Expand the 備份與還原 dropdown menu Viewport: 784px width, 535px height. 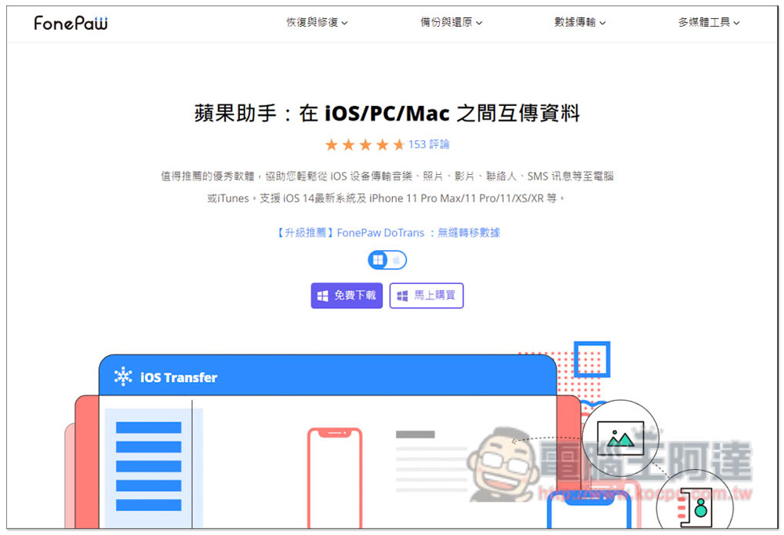(x=451, y=23)
